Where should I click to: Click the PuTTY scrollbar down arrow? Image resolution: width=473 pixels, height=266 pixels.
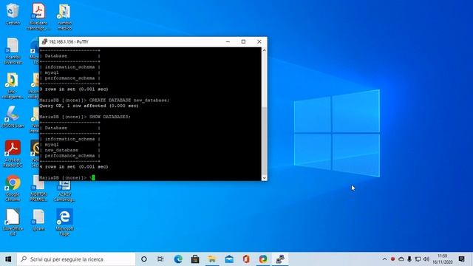[x=265, y=178]
